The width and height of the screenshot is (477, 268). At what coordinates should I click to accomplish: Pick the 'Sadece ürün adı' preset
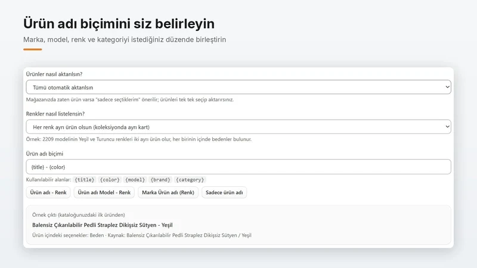click(224, 192)
